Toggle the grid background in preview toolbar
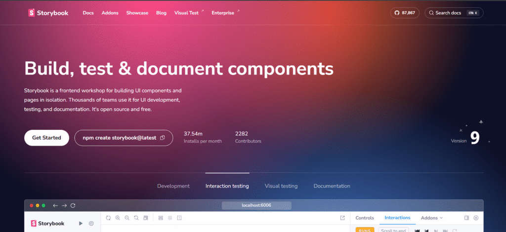Image resolution: width=506 pixels, height=232 pixels. click(x=170, y=218)
